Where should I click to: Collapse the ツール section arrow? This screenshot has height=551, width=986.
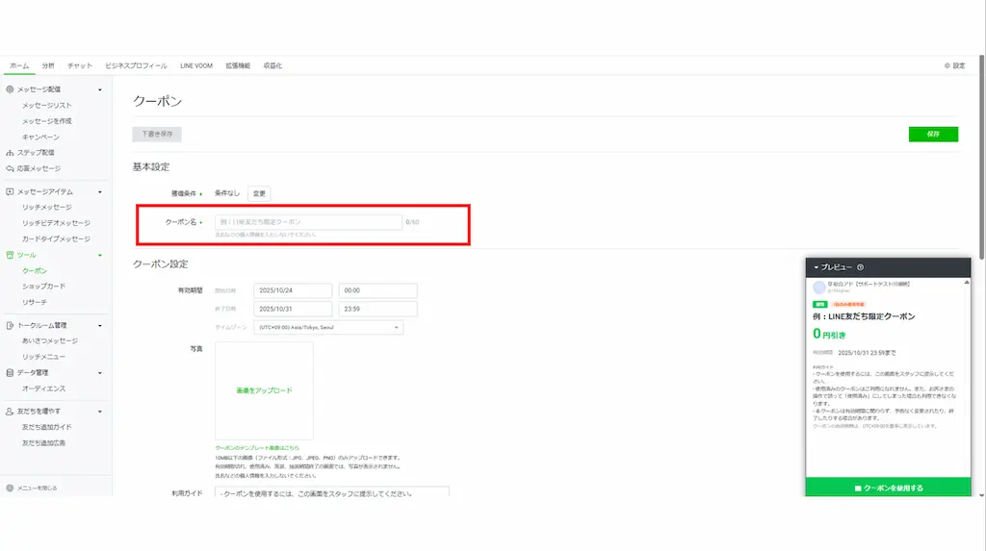coord(100,255)
